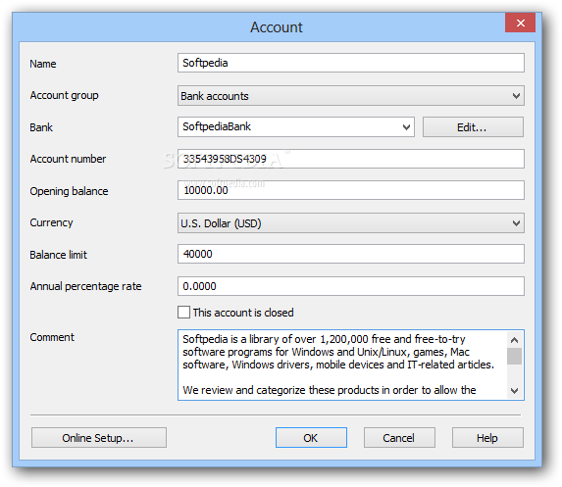Click the 'Comment' label text
Image resolution: width=562 pixels, height=487 pixels.
coord(52,337)
